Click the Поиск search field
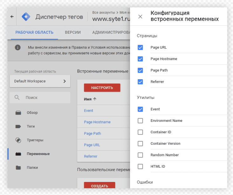 (x=40, y=98)
